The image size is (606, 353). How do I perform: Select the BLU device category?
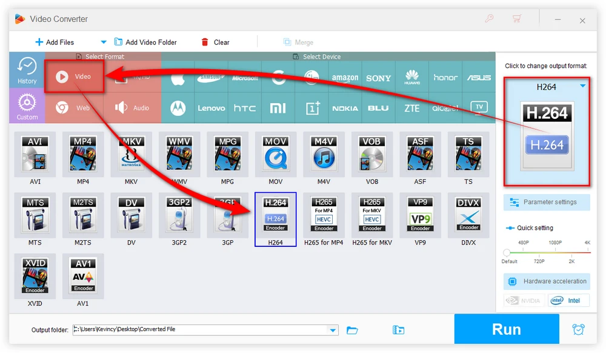[378, 108]
